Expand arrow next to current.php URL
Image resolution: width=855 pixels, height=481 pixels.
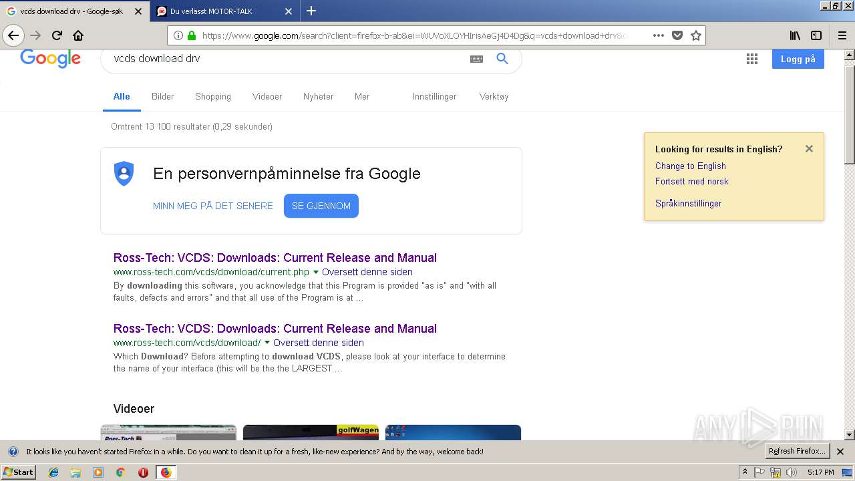point(315,273)
